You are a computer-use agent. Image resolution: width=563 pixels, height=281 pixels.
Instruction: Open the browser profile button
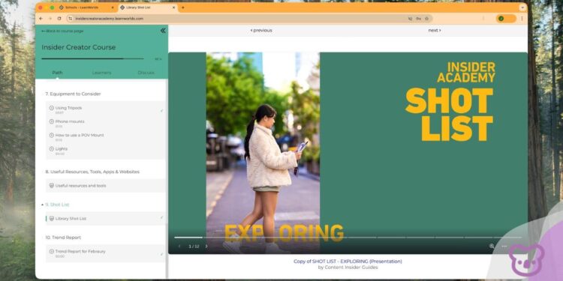506,19
